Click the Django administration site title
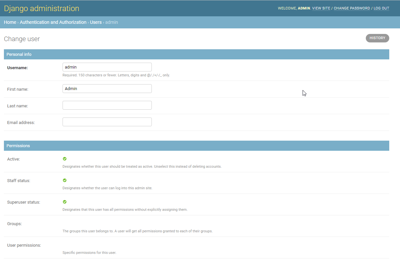This screenshot has height=263, width=400. (41, 8)
